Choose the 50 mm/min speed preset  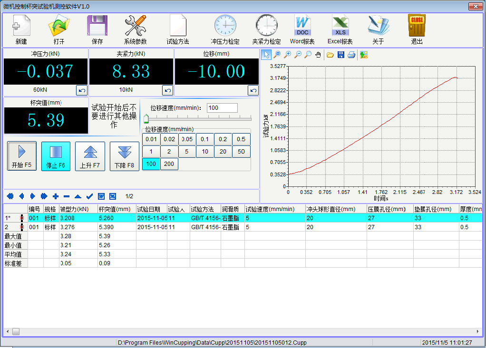point(241,152)
